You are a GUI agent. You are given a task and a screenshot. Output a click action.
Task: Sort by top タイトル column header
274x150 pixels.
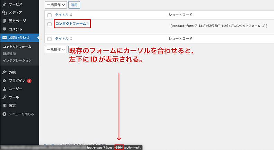pos(62,15)
